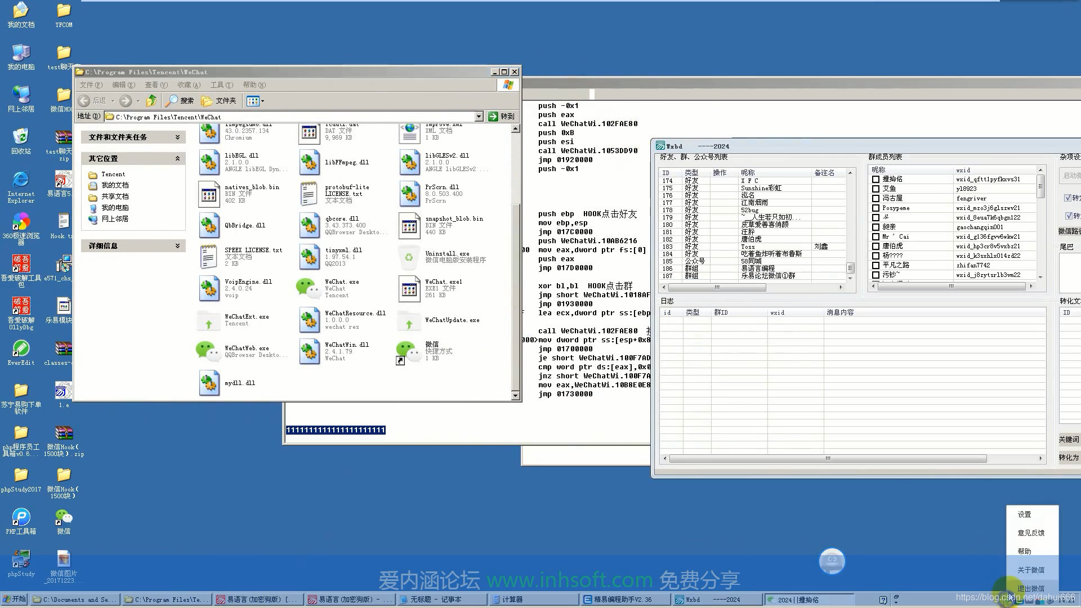Click the Explorer Up folder icon
1081x608 pixels.
pyautogui.click(x=151, y=101)
